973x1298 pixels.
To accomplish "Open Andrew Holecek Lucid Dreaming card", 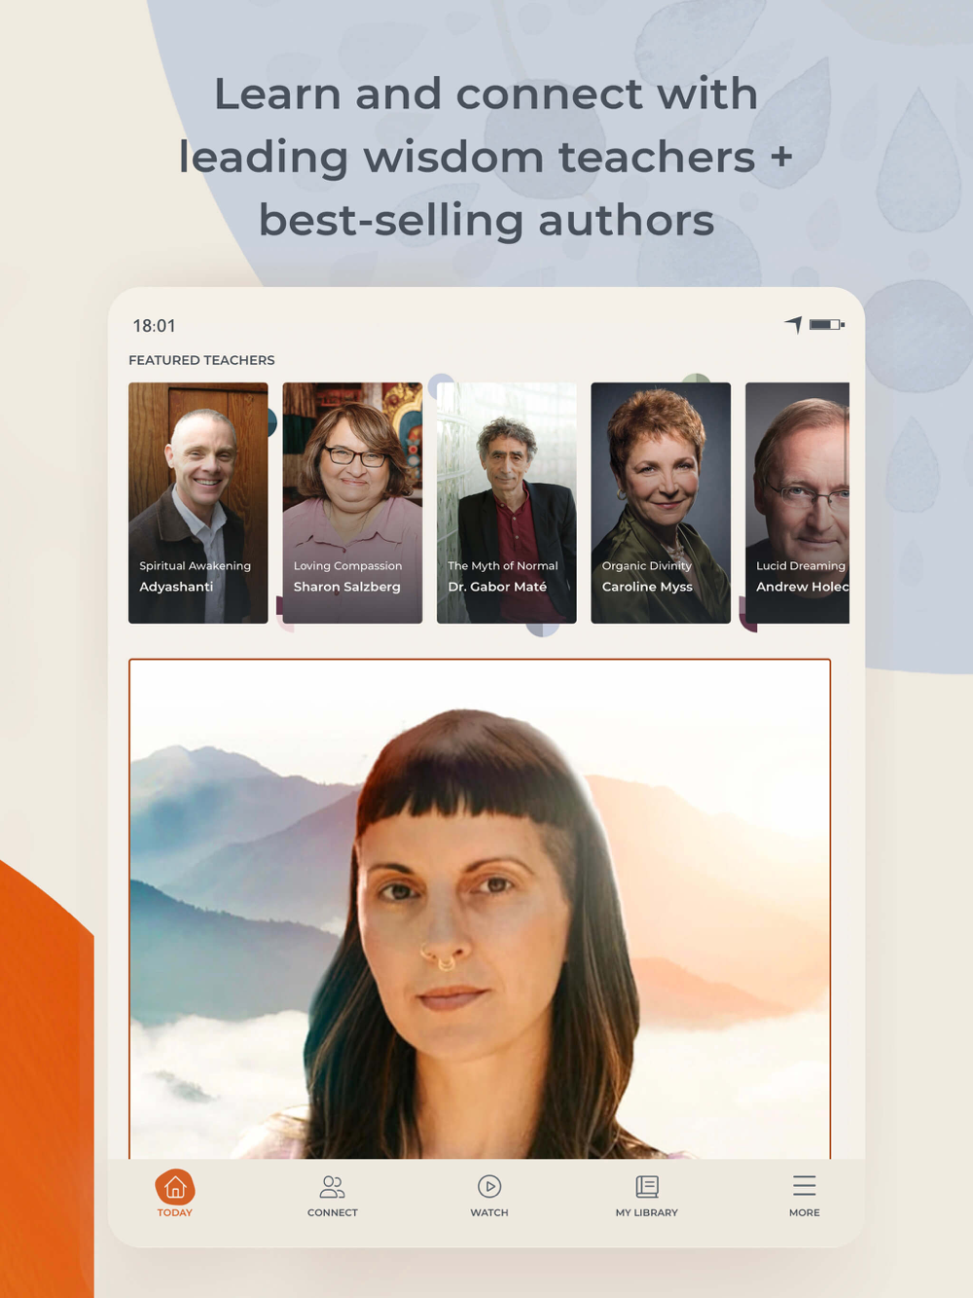I will coord(797,503).
